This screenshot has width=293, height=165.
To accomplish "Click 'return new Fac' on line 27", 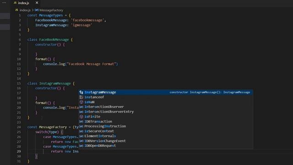I will (x=65, y=142).
